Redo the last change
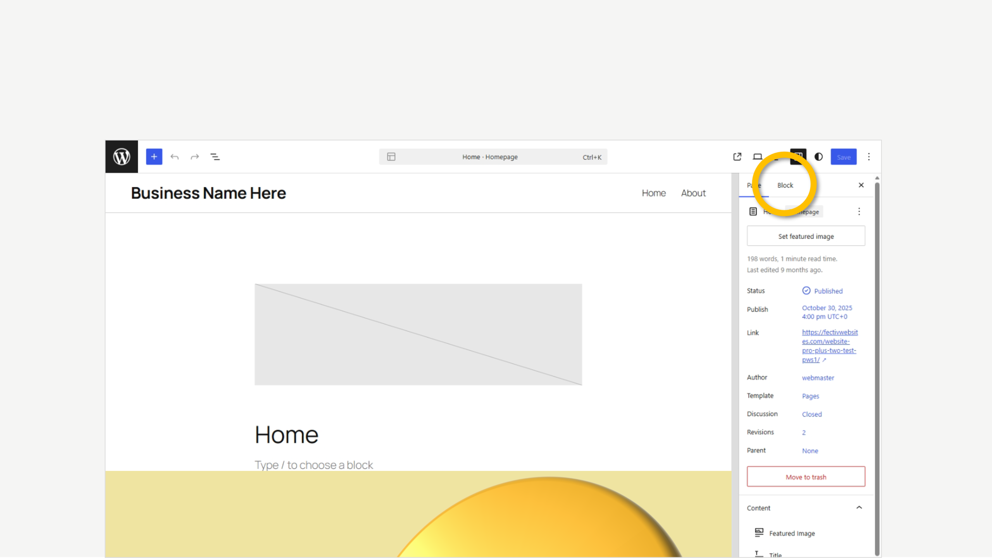 tap(195, 157)
